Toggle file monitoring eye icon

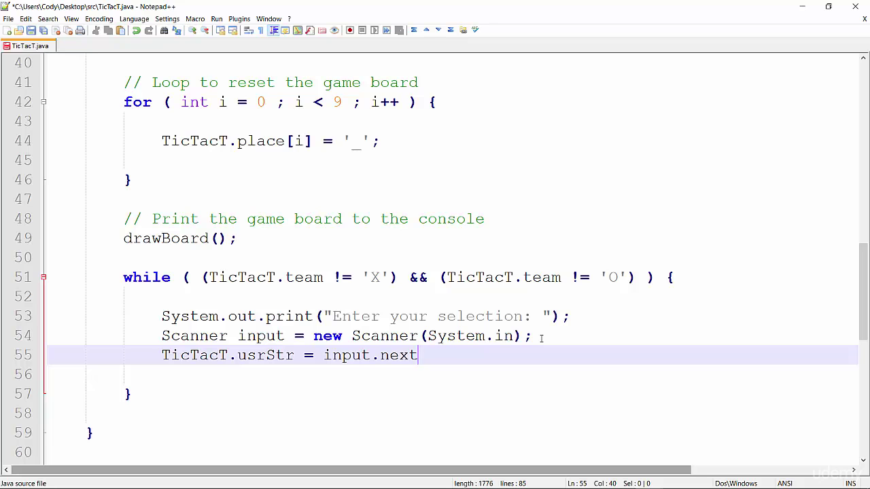[334, 30]
